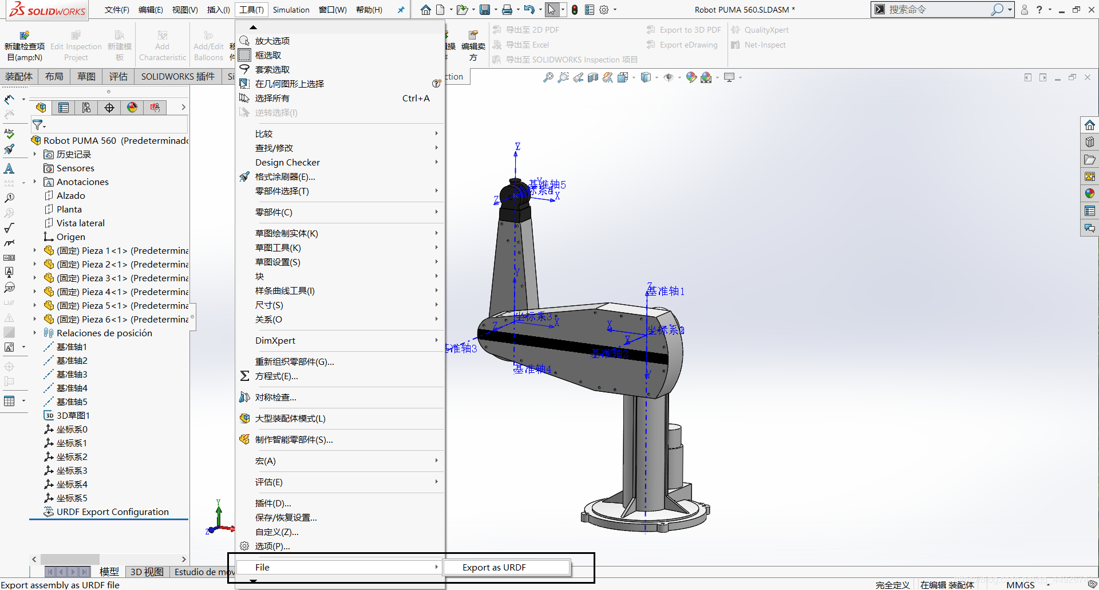Click the Zoom to Fit icon in the view toolbar
1099x590 pixels.
click(x=548, y=77)
